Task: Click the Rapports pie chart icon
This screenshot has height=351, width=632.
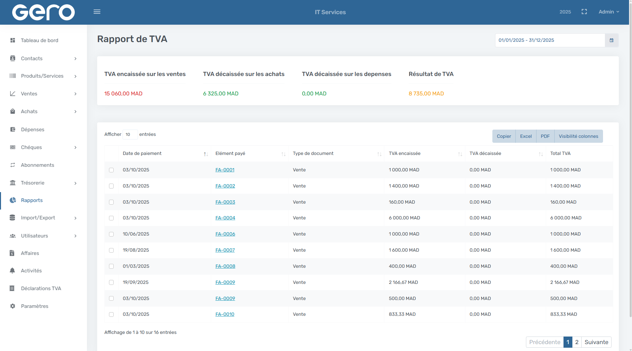Action: tap(13, 200)
